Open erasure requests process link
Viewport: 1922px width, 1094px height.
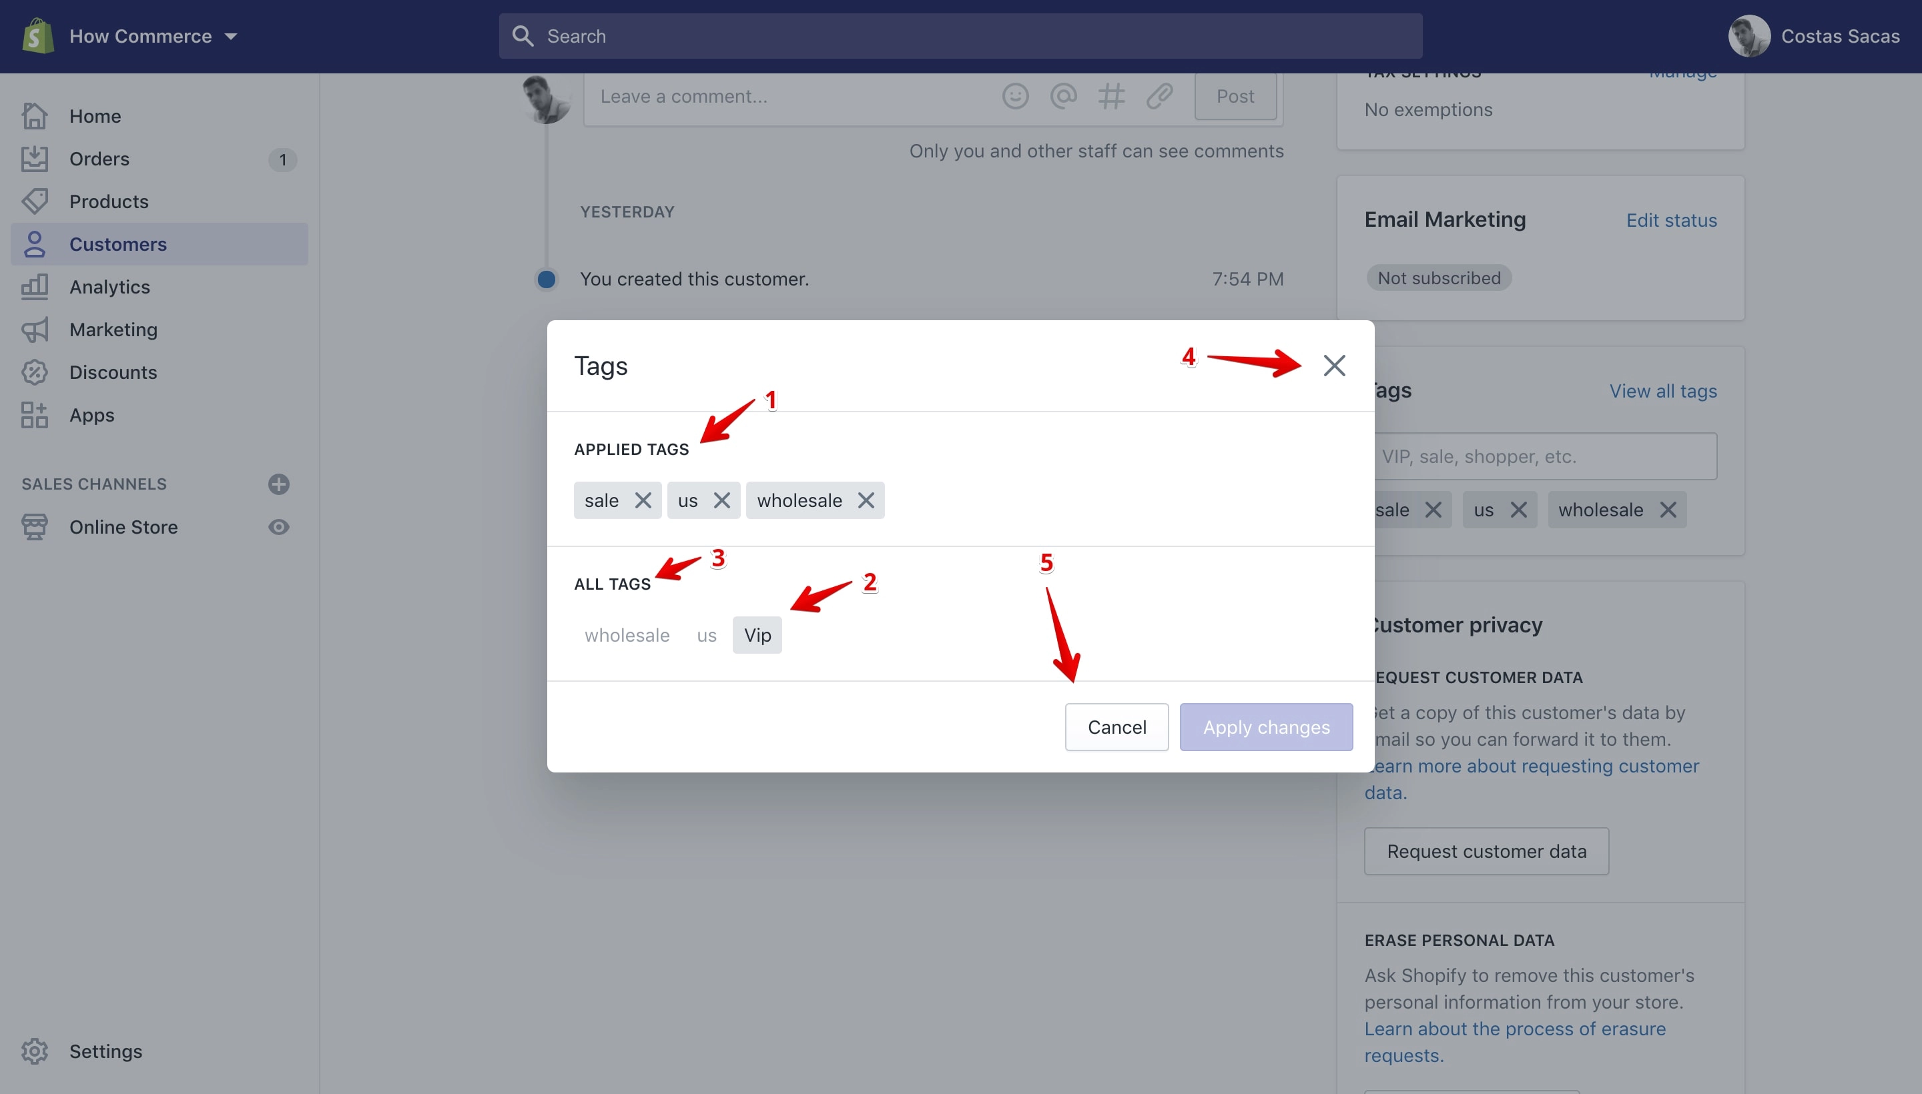(x=1515, y=1042)
